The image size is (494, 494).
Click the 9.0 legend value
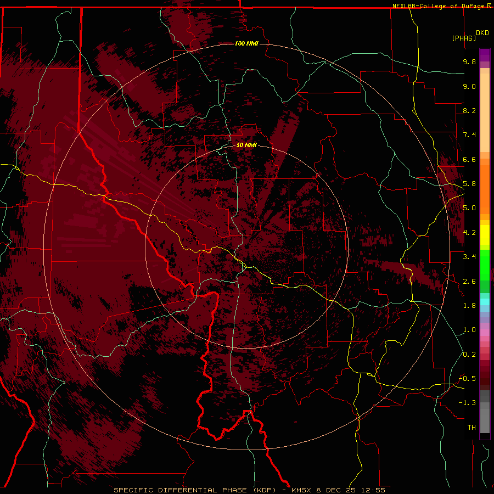[469, 86]
